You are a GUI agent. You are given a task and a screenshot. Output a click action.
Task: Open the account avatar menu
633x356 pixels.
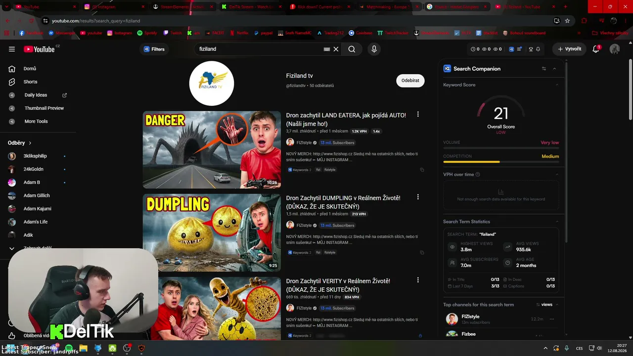point(615,49)
